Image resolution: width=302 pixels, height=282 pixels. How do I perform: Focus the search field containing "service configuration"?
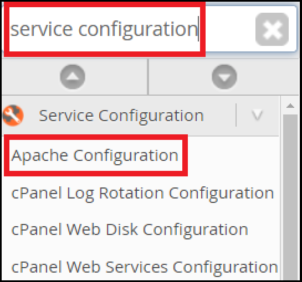(150, 29)
